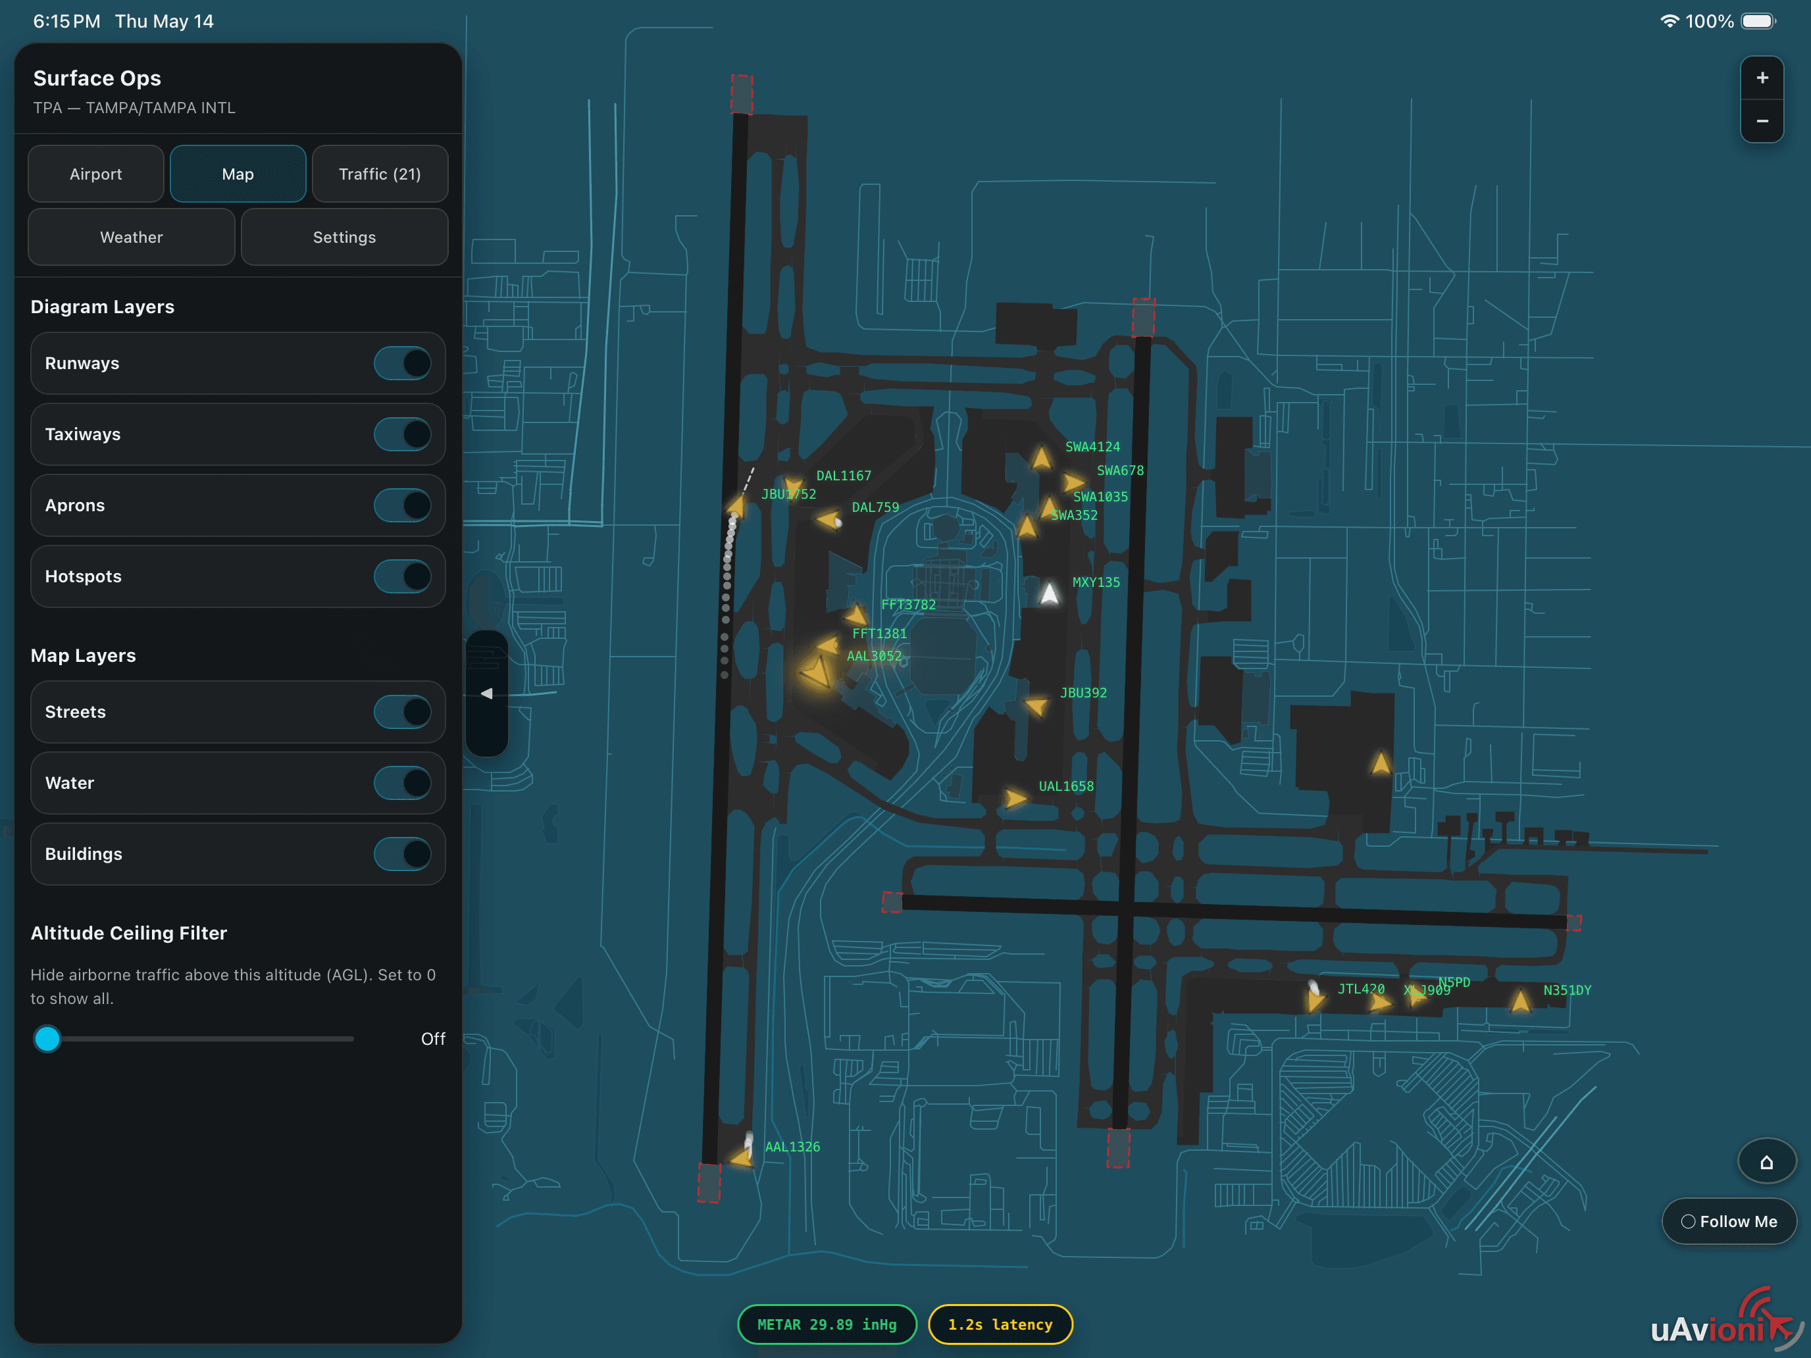The width and height of the screenshot is (1811, 1358).
Task: Select aircraft icon labeled JBU392
Action: click(x=1036, y=705)
